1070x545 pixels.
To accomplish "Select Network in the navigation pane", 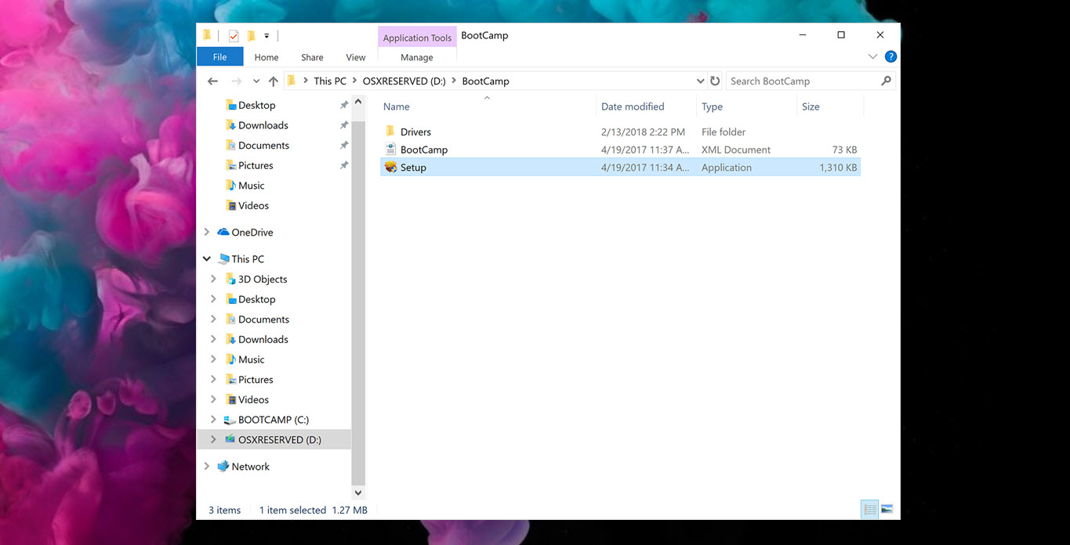I will (x=250, y=467).
